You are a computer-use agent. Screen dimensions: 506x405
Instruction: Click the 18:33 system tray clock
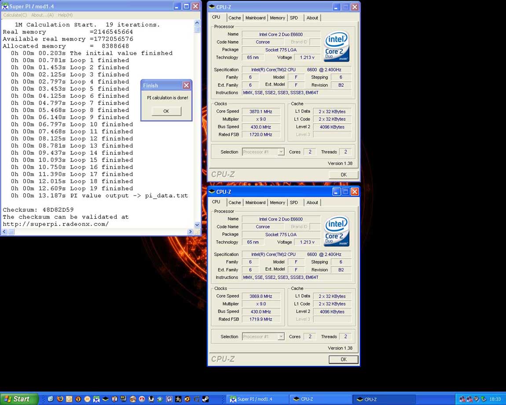(495, 399)
